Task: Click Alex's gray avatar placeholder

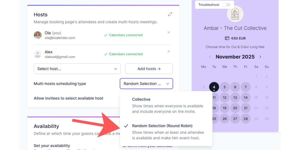Action: click(37, 54)
